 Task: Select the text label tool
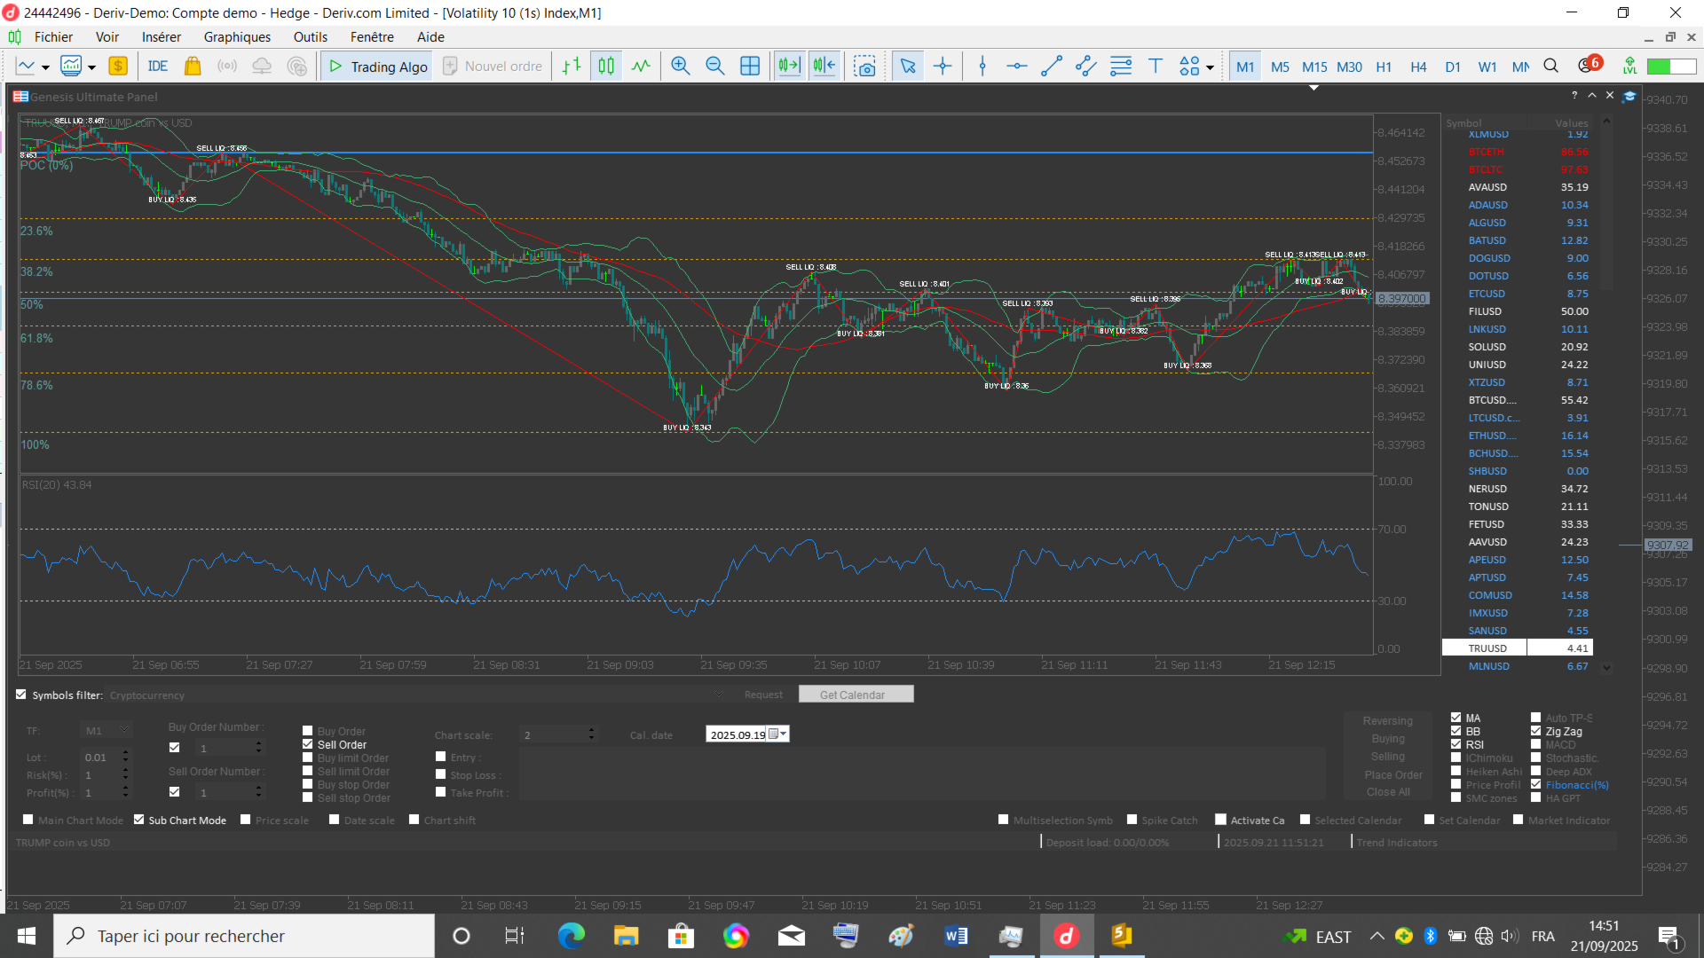click(x=1156, y=67)
